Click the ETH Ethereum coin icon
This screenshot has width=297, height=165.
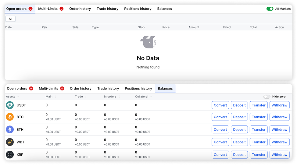coord(10,130)
